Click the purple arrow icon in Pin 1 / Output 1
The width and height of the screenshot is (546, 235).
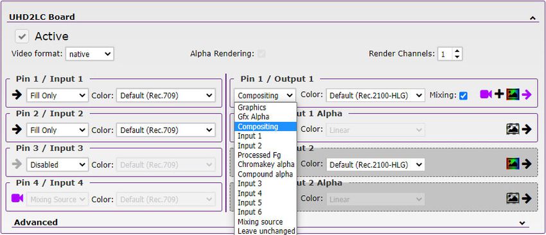pyautogui.click(x=527, y=94)
